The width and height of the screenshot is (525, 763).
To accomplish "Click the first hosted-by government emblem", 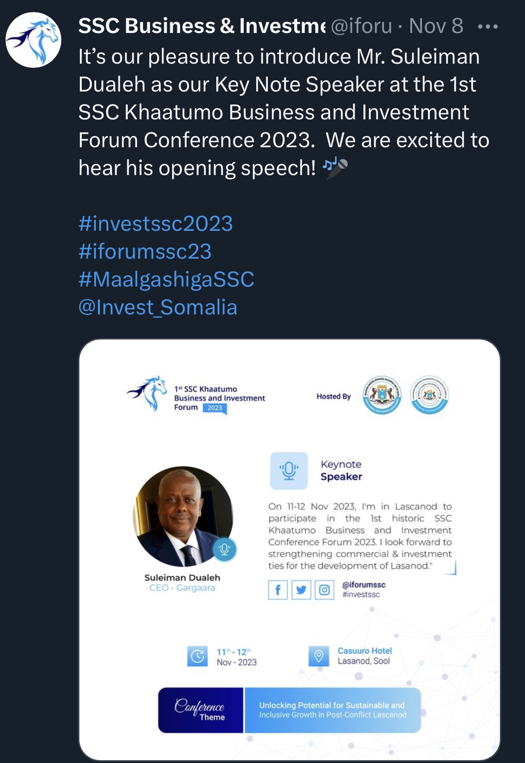I will click(x=382, y=395).
